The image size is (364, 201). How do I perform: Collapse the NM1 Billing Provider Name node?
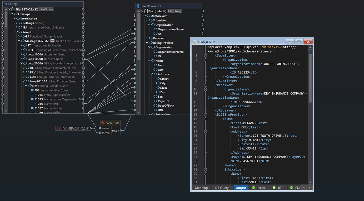click(26, 86)
